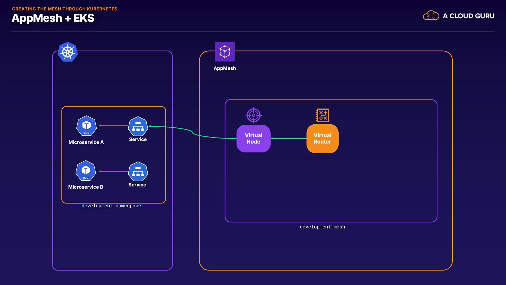Image resolution: width=506 pixels, height=285 pixels.
Task: Click the Creating the Mesh Through Kubernetes subtitle
Action: point(65,9)
